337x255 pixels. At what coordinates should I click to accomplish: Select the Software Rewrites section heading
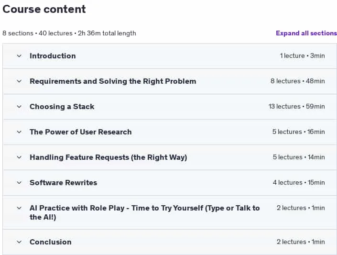pyautogui.click(x=64, y=183)
